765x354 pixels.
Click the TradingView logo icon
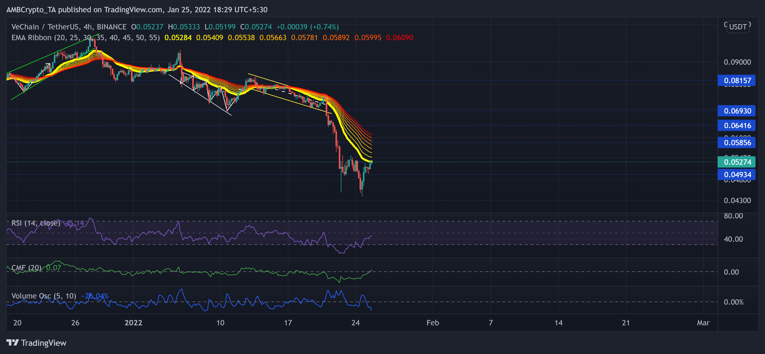(13, 343)
